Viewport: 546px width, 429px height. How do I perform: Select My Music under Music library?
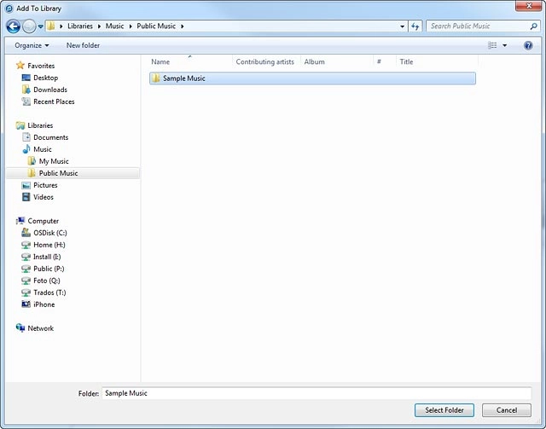pyautogui.click(x=54, y=161)
